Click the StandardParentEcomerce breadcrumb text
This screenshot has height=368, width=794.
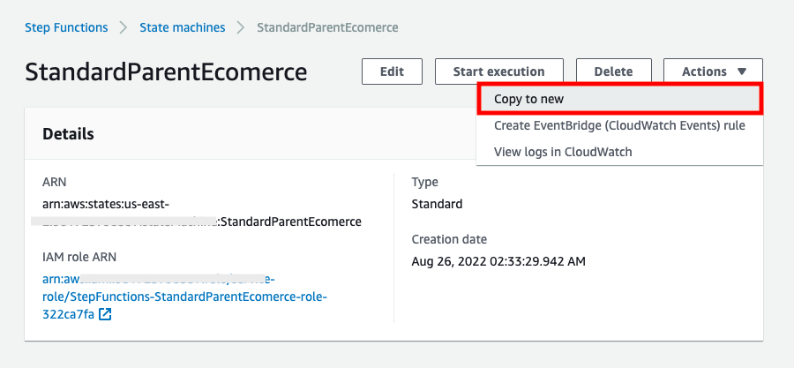coord(327,27)
